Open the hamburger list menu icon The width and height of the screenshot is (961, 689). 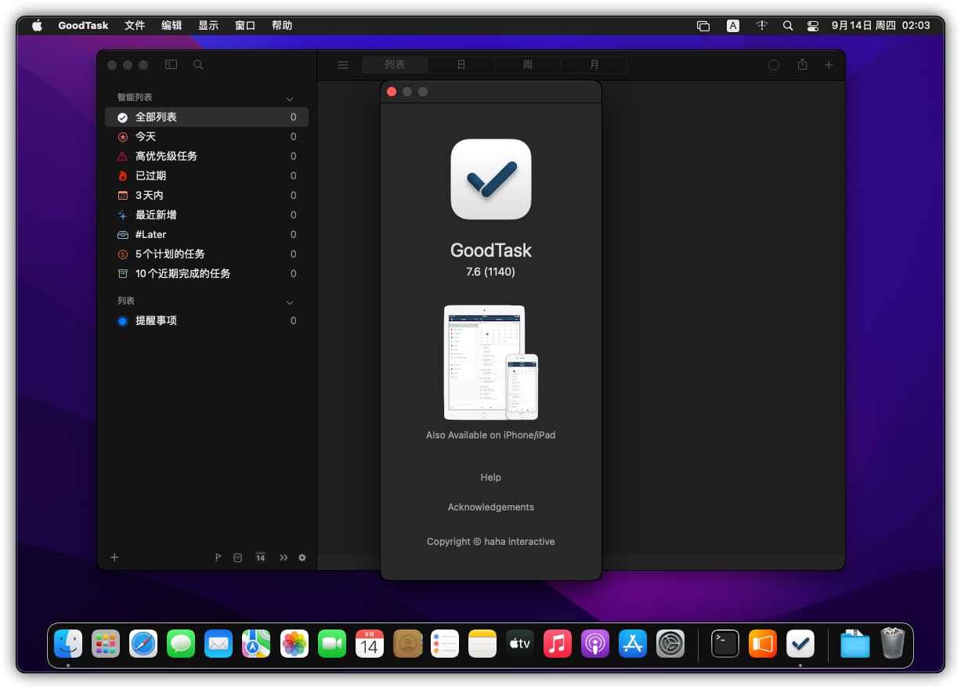pyautogui.click(x=343, y=65)
